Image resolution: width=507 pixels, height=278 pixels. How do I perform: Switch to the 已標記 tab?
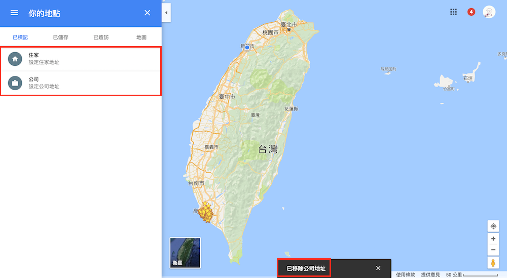pyautogui.click(x=20, y=37)
